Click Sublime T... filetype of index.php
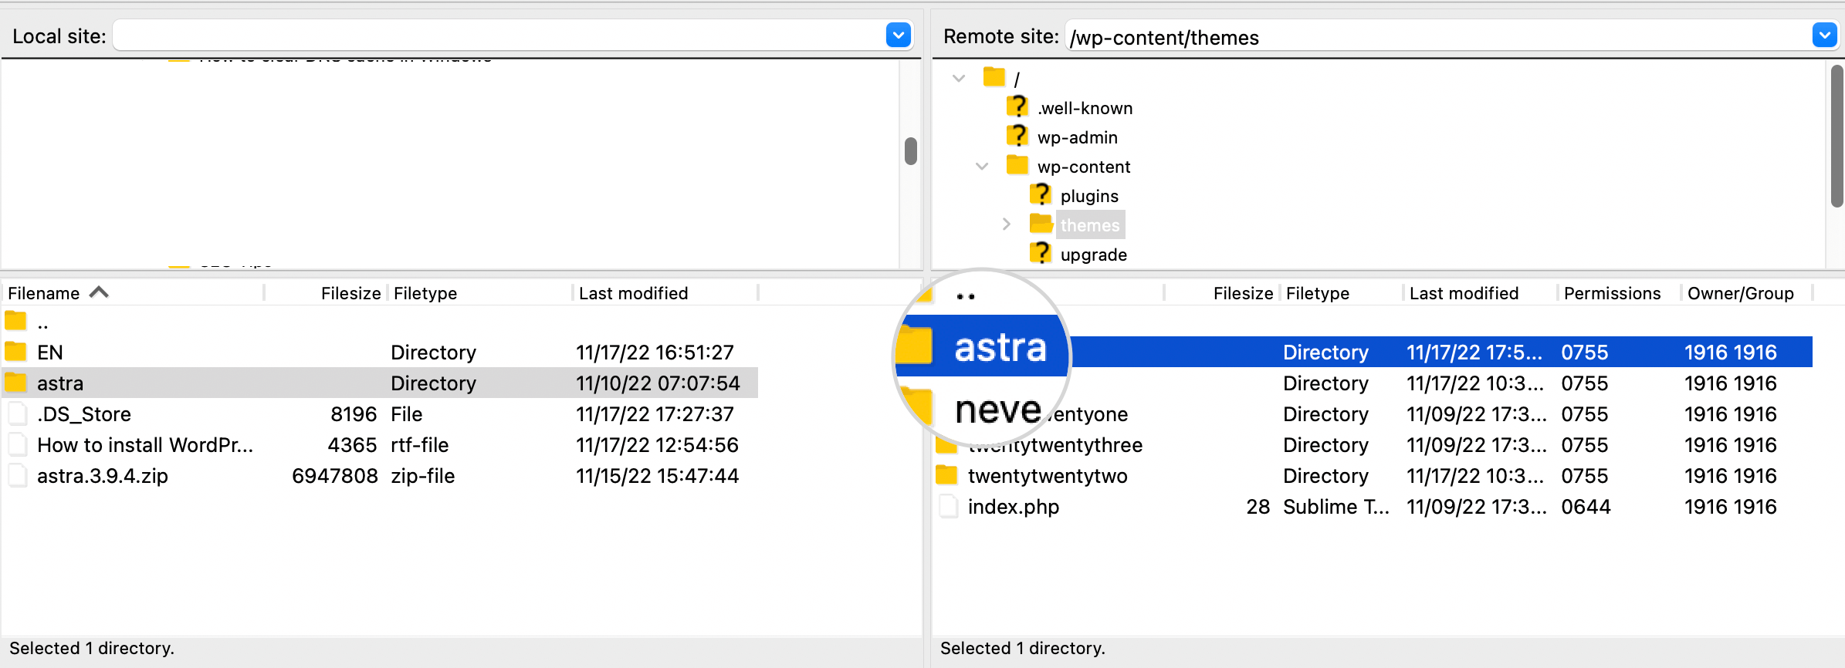The image size is (1845, 668). pyautogui.click(x=1336, y=507)
